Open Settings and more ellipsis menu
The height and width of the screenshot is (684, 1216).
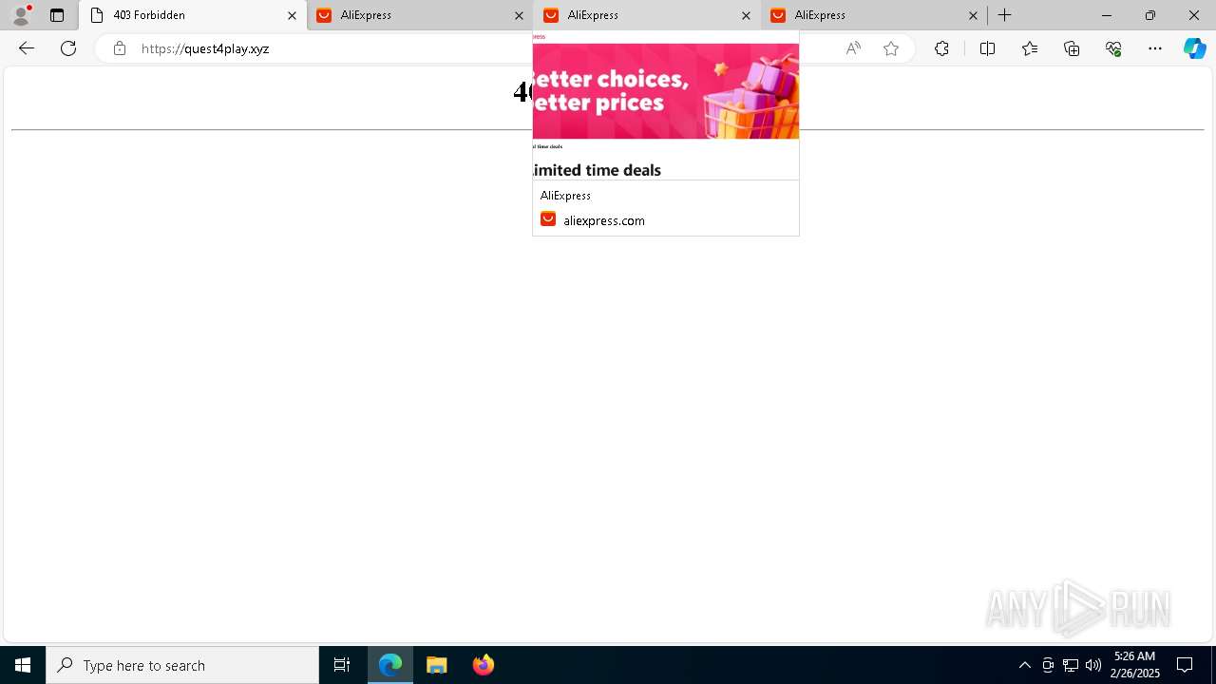tap(1155, 48)
